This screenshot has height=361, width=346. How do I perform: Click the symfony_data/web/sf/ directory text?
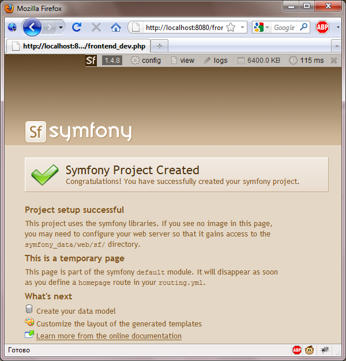coord(65,245)
